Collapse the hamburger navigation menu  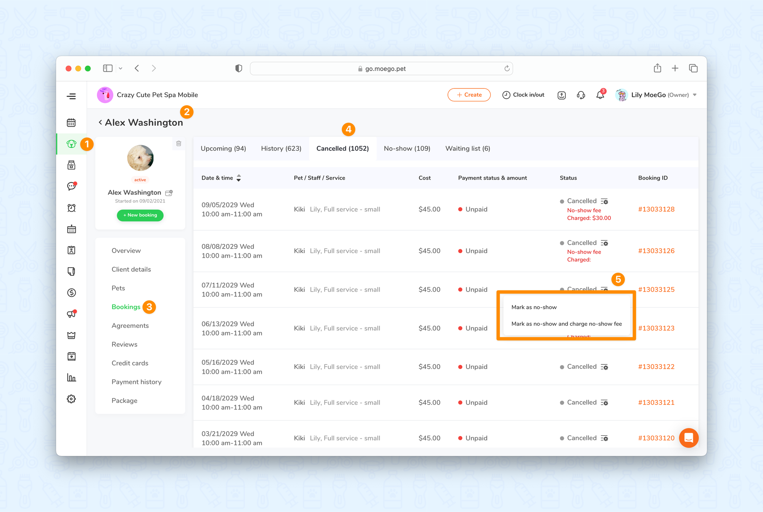[71, 96]
